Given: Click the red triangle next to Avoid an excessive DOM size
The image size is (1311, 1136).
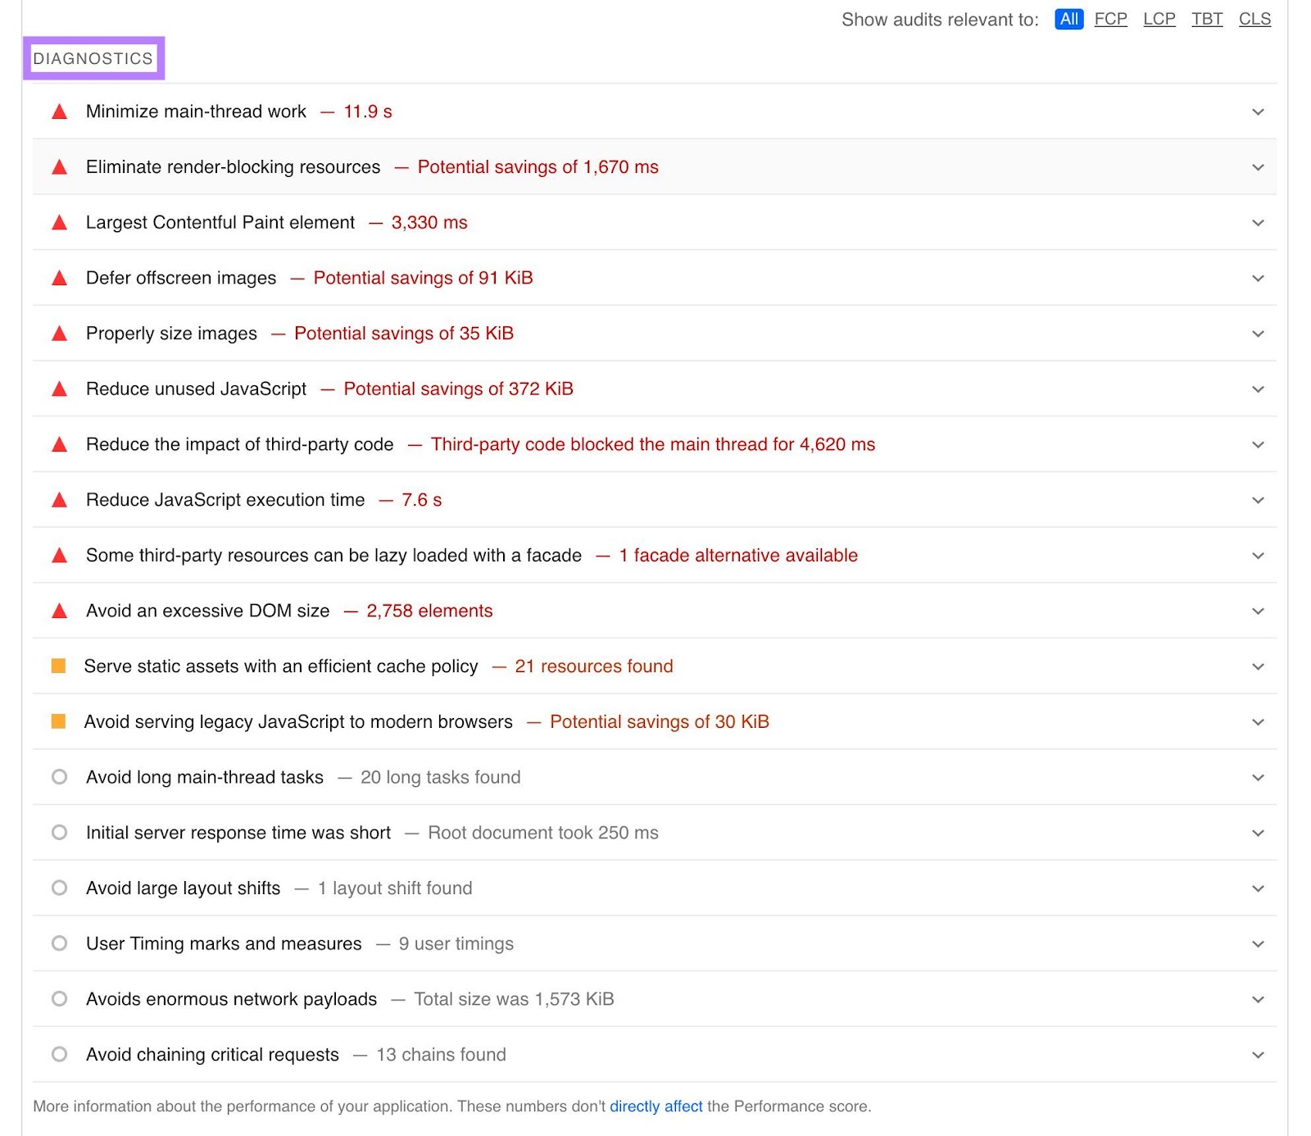Looking at the screenshot, I should click(58, 611).
